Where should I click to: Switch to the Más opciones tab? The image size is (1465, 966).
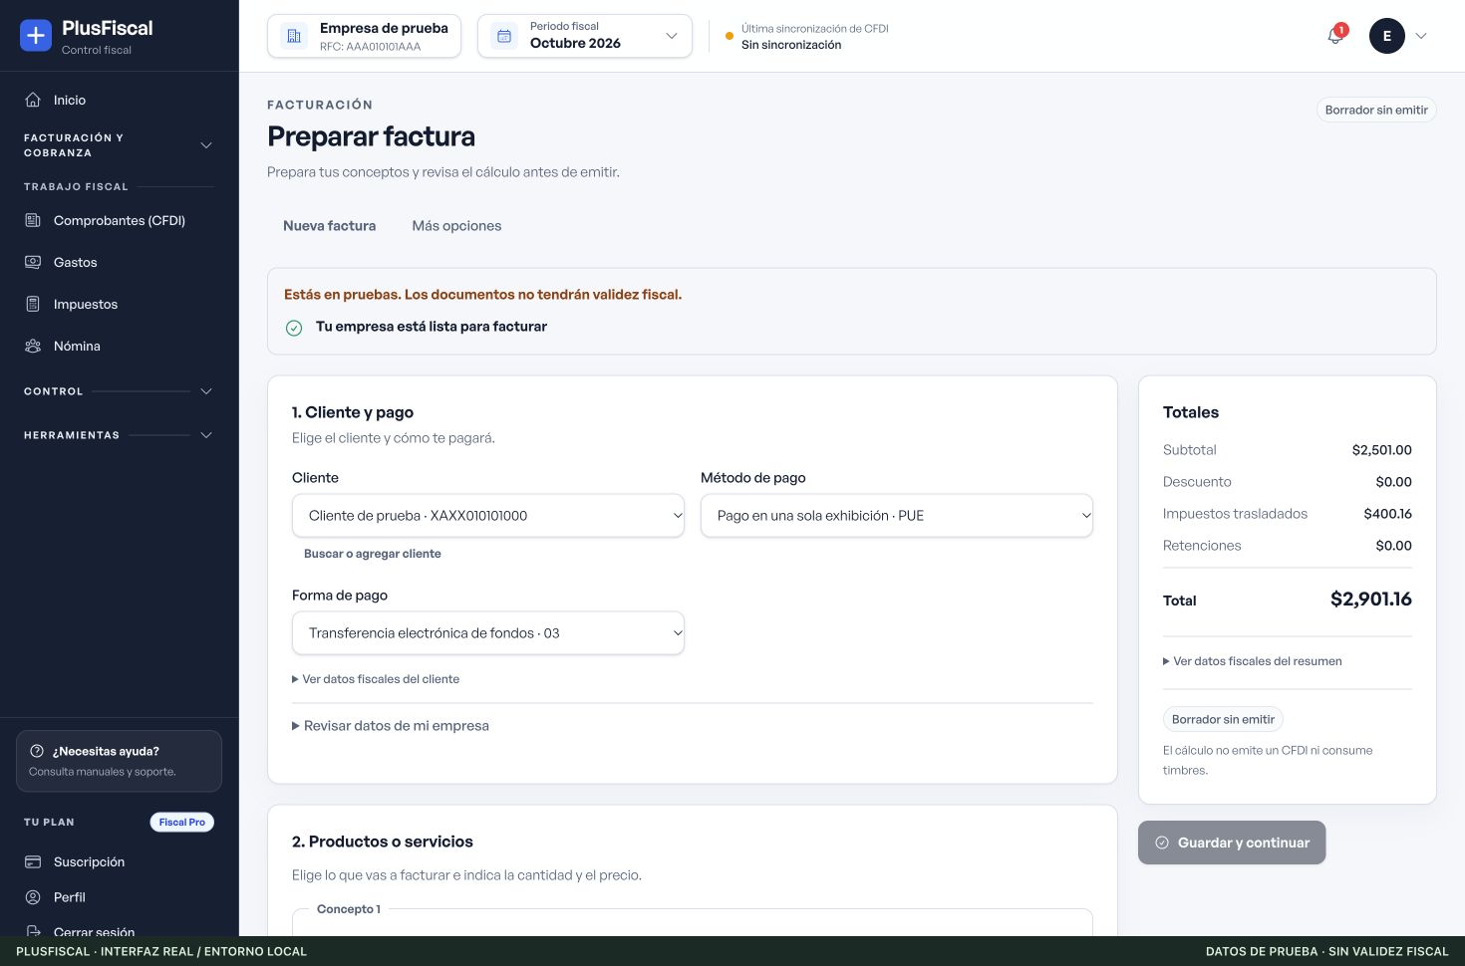(x=456, y=226)
